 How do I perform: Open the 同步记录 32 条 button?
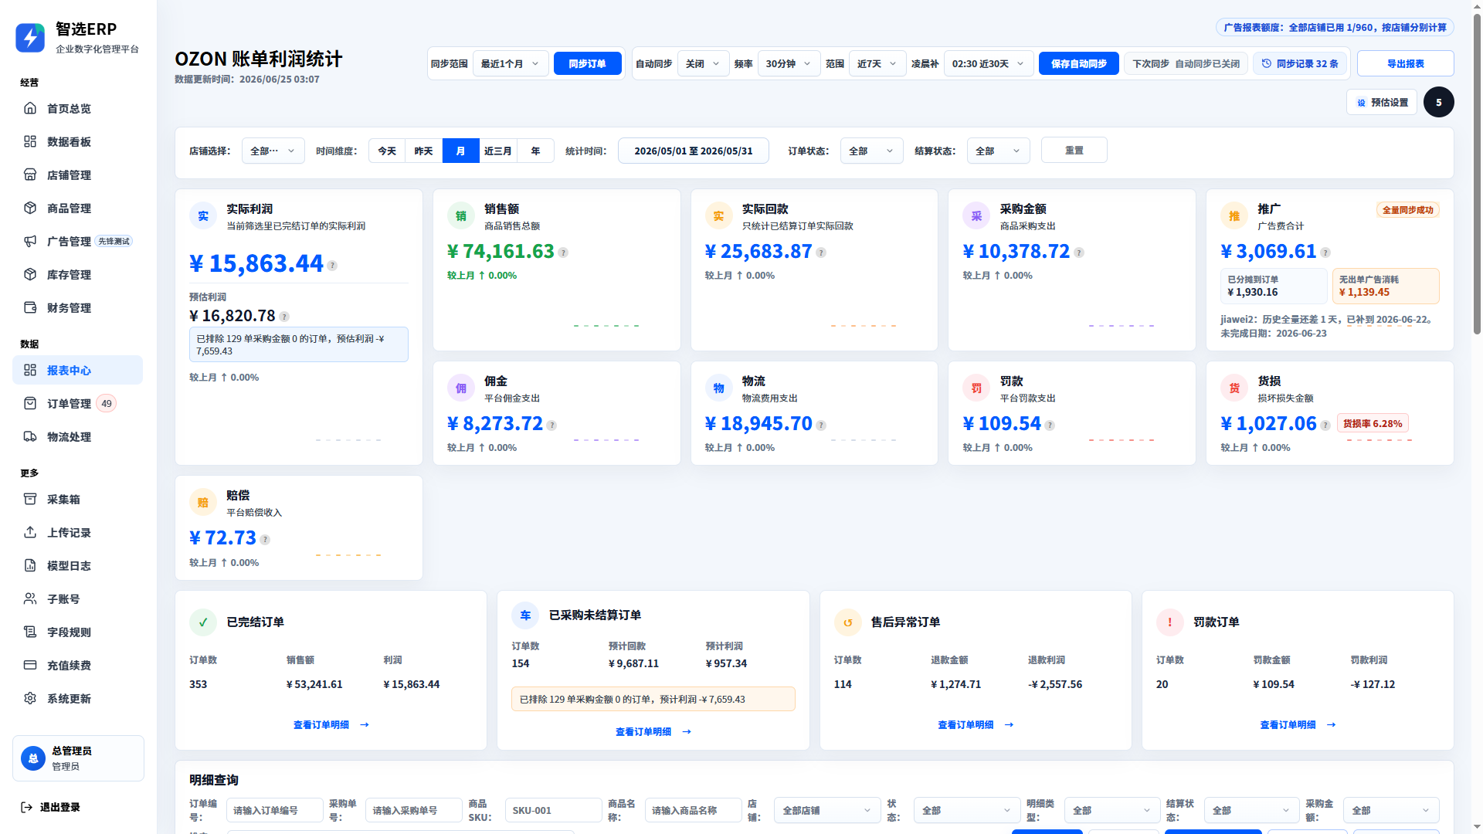pyautogui.click(x=1300, y=63)
